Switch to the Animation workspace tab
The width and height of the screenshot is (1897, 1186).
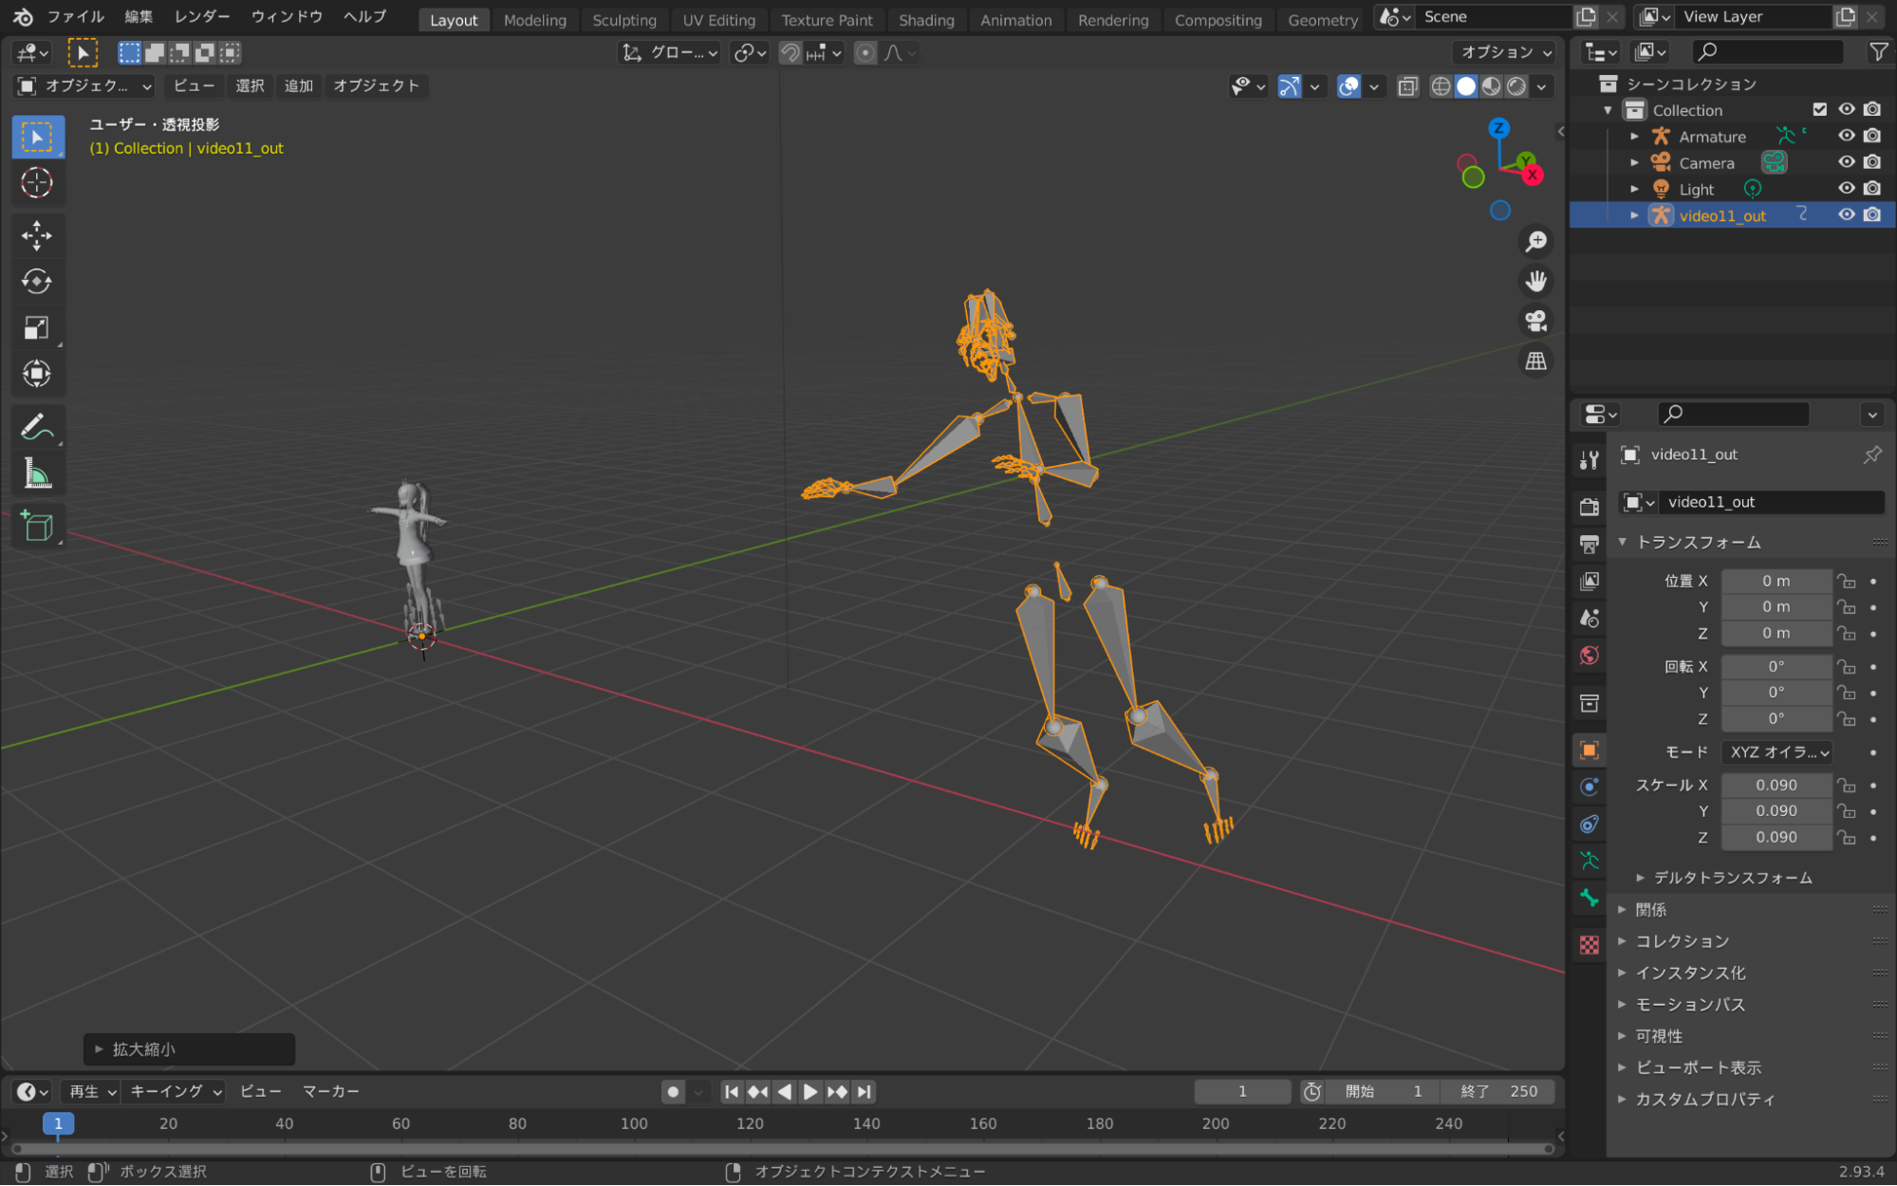click(x=1015, y=20)
